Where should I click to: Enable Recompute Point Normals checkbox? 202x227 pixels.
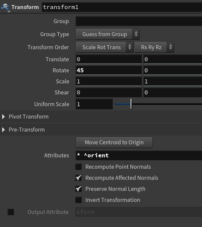pyautogui.click(x=78, y=167)
